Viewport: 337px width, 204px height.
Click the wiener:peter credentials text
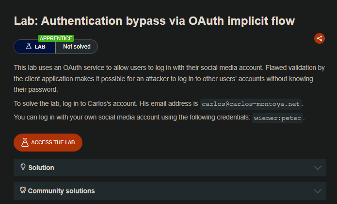278,118
